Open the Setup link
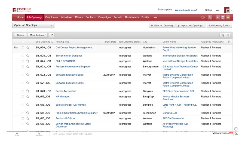 (209, 10)
